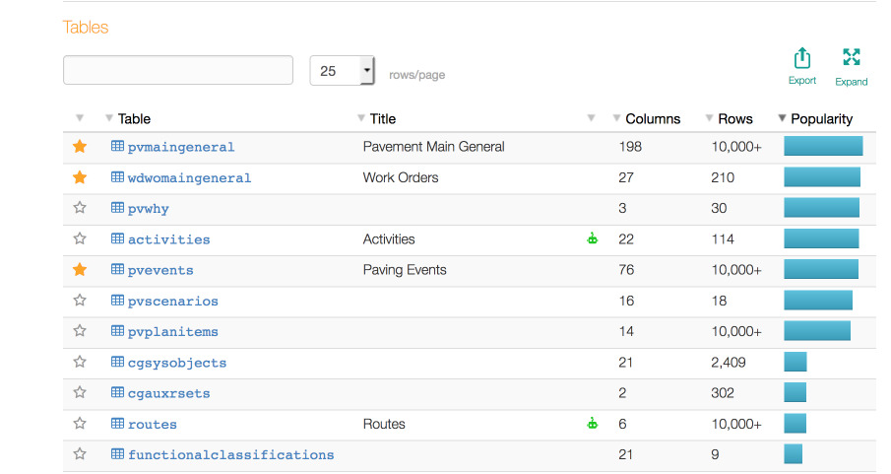Click table grid icon beside cgsysobjects
Screen dimensions: 891x474
pos(117,362)
